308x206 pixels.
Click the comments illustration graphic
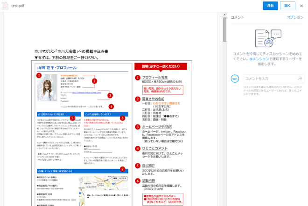tap(268, 38)
